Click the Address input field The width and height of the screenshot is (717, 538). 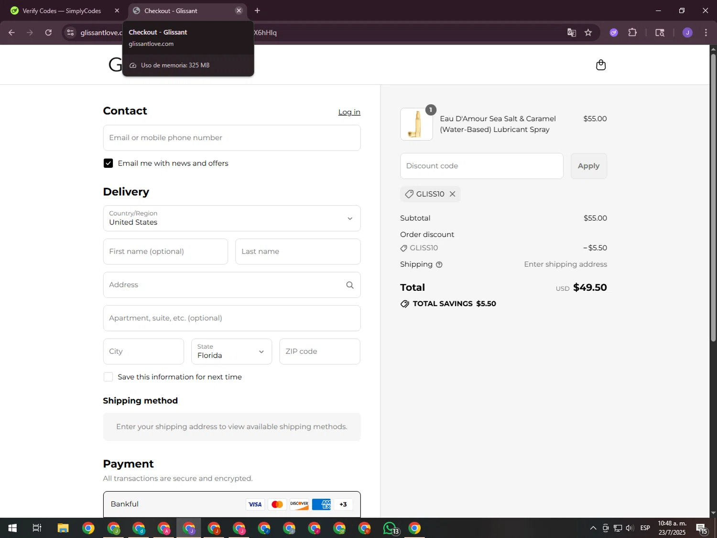pos(232,285)
